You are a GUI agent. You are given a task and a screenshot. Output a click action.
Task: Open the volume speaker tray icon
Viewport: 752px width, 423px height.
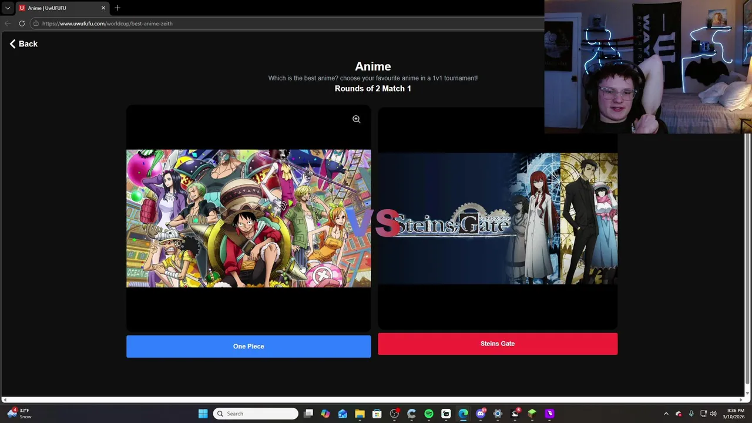coord(713,414)
